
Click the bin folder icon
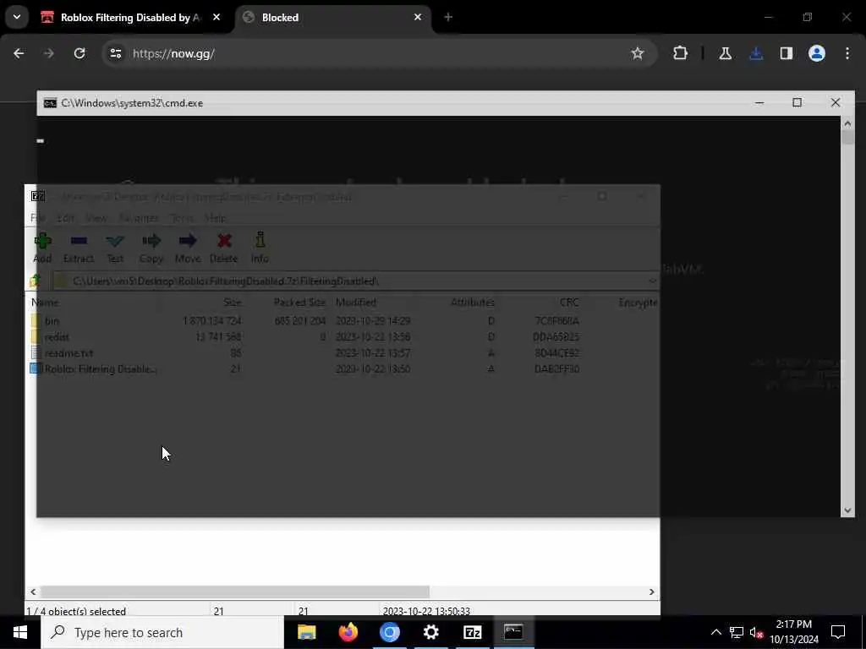pos(36,320)
